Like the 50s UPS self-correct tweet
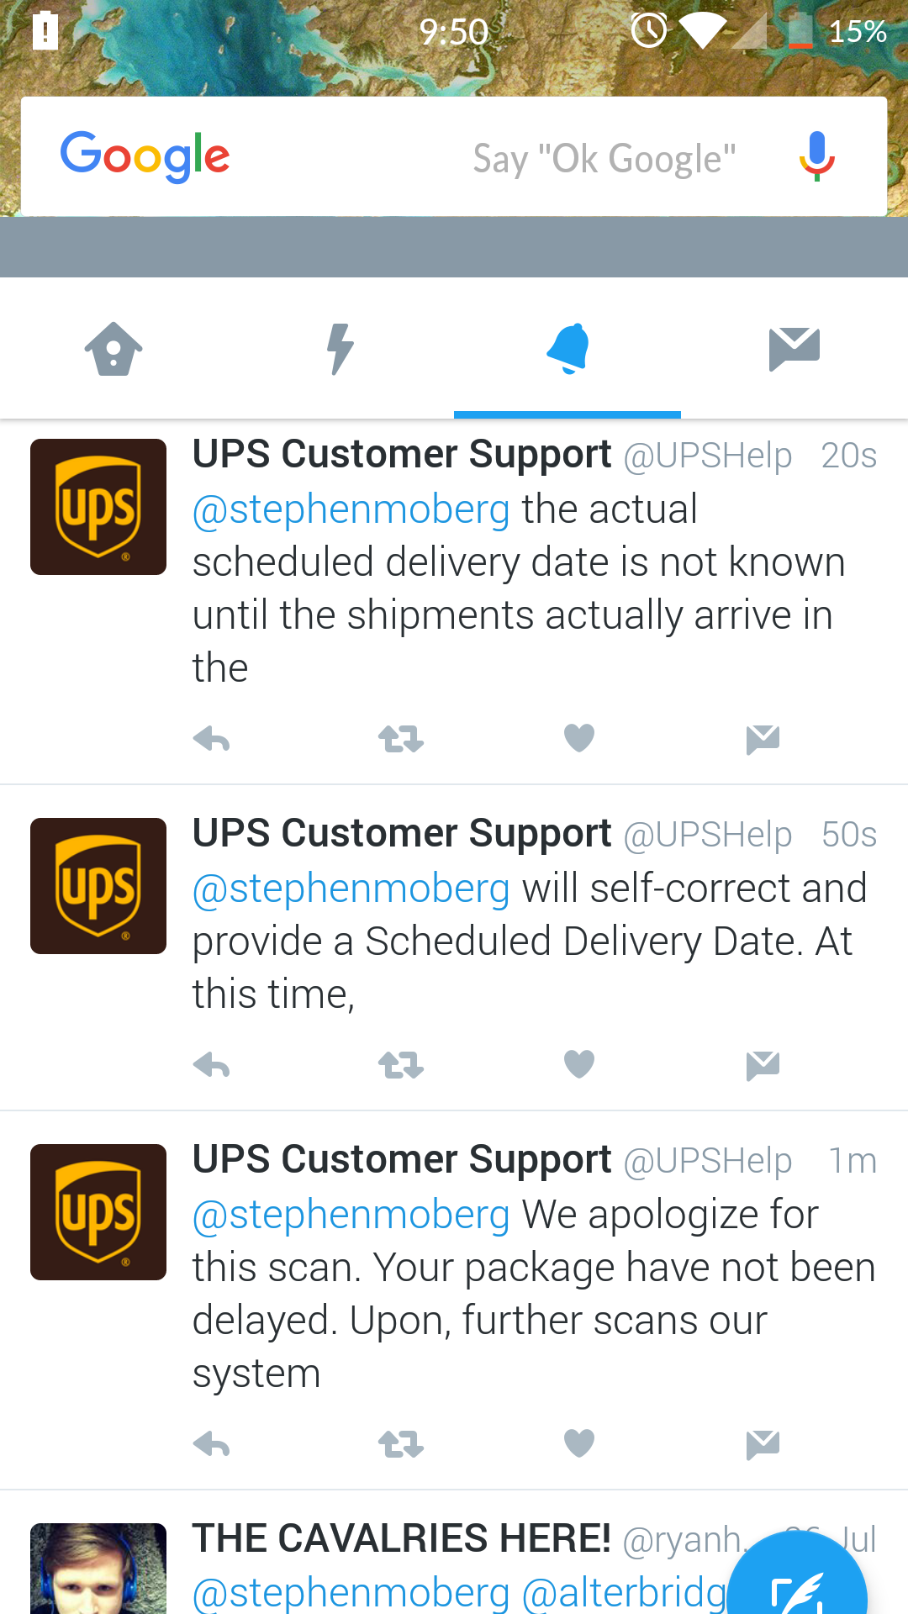This screenshot has height=1614, width=908. (579, 1065)
